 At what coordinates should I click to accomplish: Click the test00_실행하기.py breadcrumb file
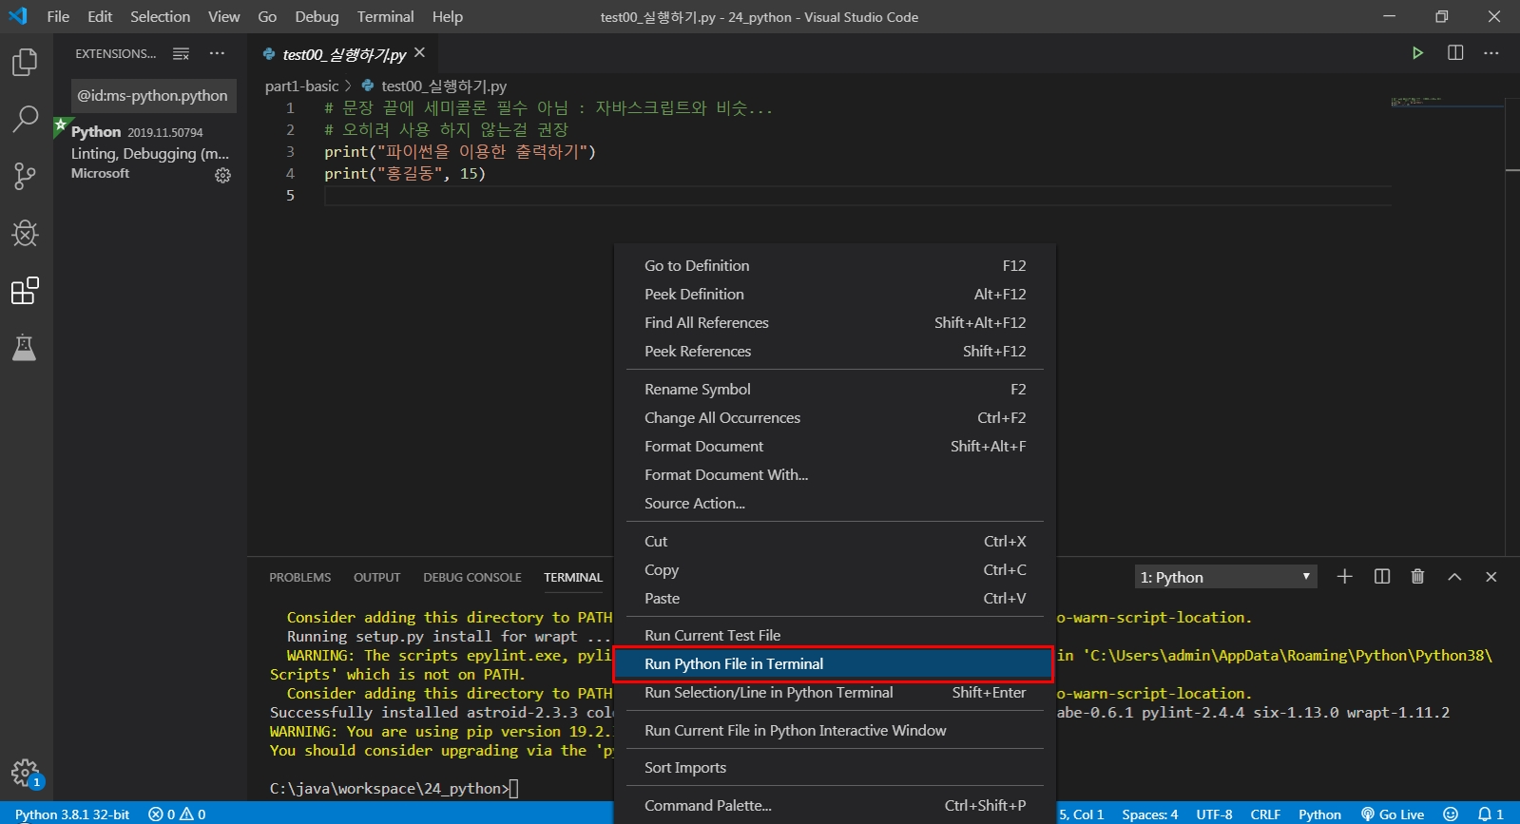(444, 86)
